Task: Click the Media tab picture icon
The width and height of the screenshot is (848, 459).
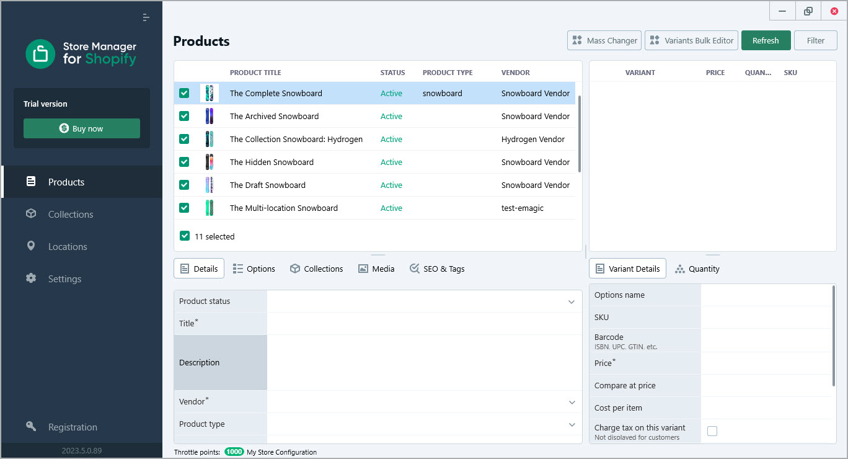Action: point(363,269)
